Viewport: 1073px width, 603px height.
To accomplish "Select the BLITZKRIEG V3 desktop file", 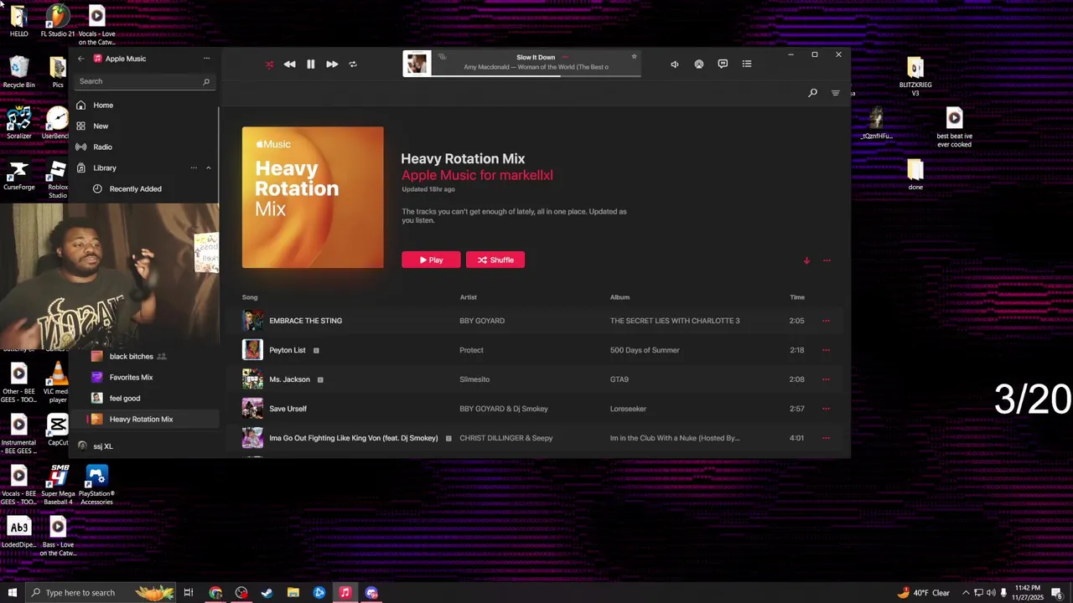I will 915,77.
